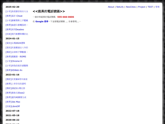The image size is (165, 124).
Task: Open the NeoCities link
Action: [131, 7]
